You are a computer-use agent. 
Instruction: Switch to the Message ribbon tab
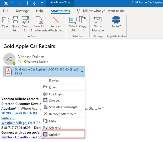pyautogui.click(x=23, y=11)
